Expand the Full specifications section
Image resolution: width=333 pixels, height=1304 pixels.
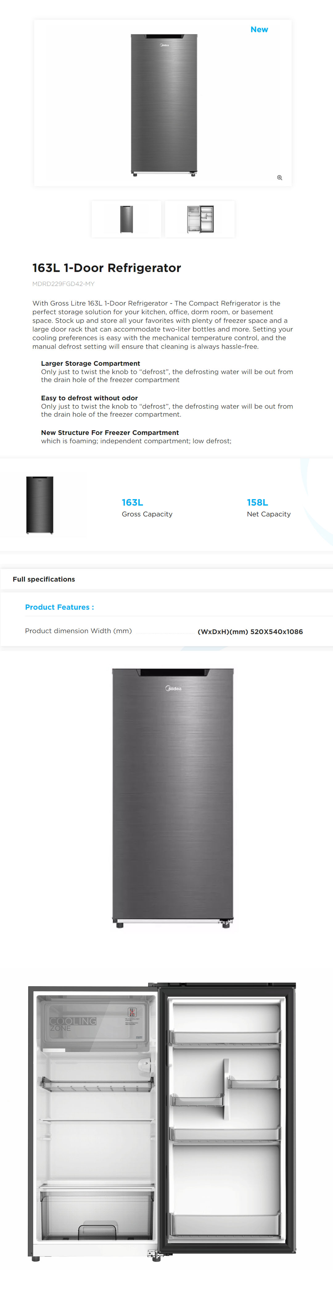click(x=44, y=579)
